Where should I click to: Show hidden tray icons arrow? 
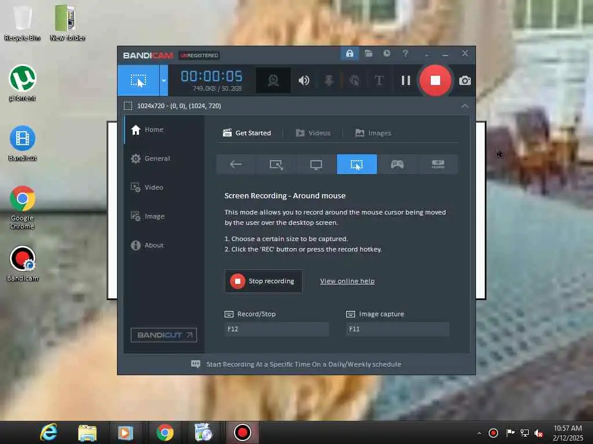coord(479,433)
